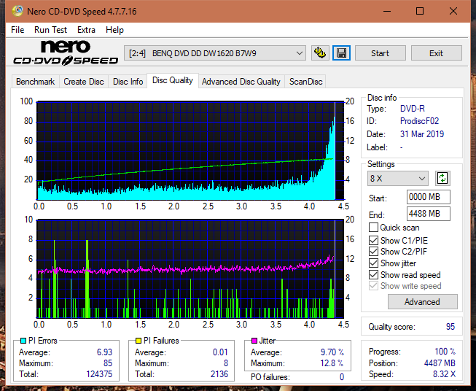This screenshot has width=476, height=391.
Task: Open the drive options icon with CD discs
Action: pyautogui.click(x=320, y=53)
